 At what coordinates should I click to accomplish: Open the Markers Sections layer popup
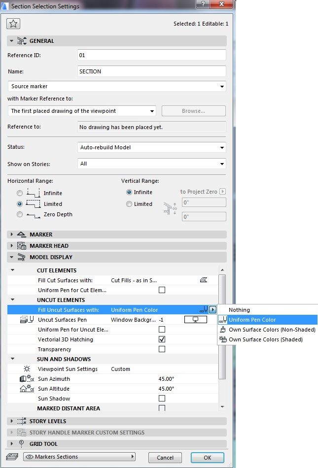click(79, 457)
